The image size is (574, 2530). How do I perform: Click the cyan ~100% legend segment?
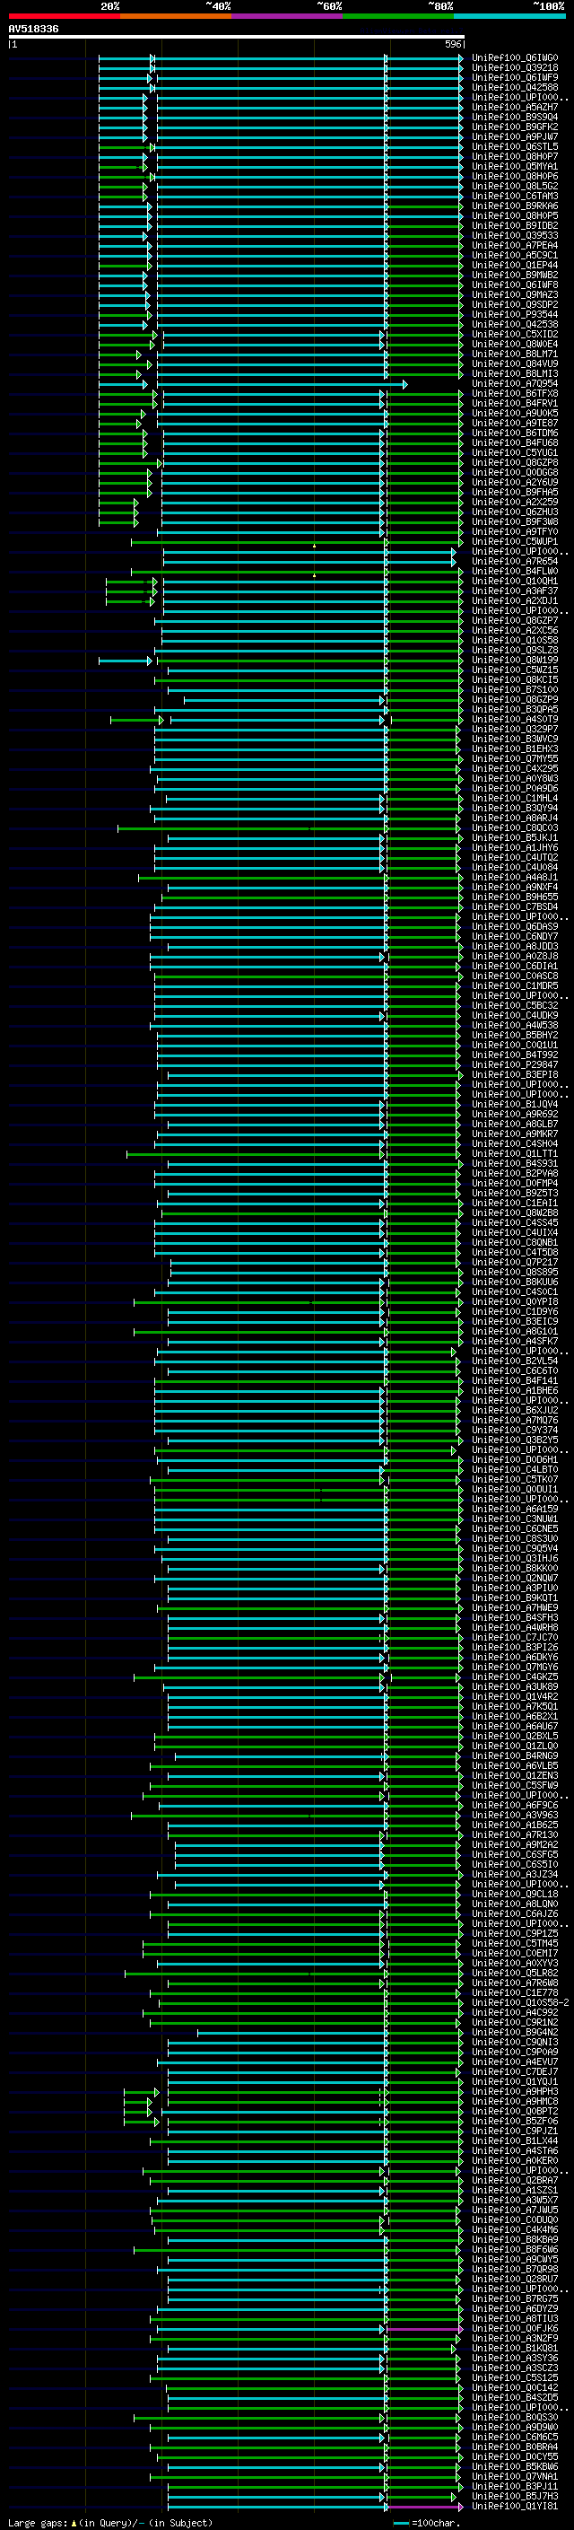coord(509,16)
